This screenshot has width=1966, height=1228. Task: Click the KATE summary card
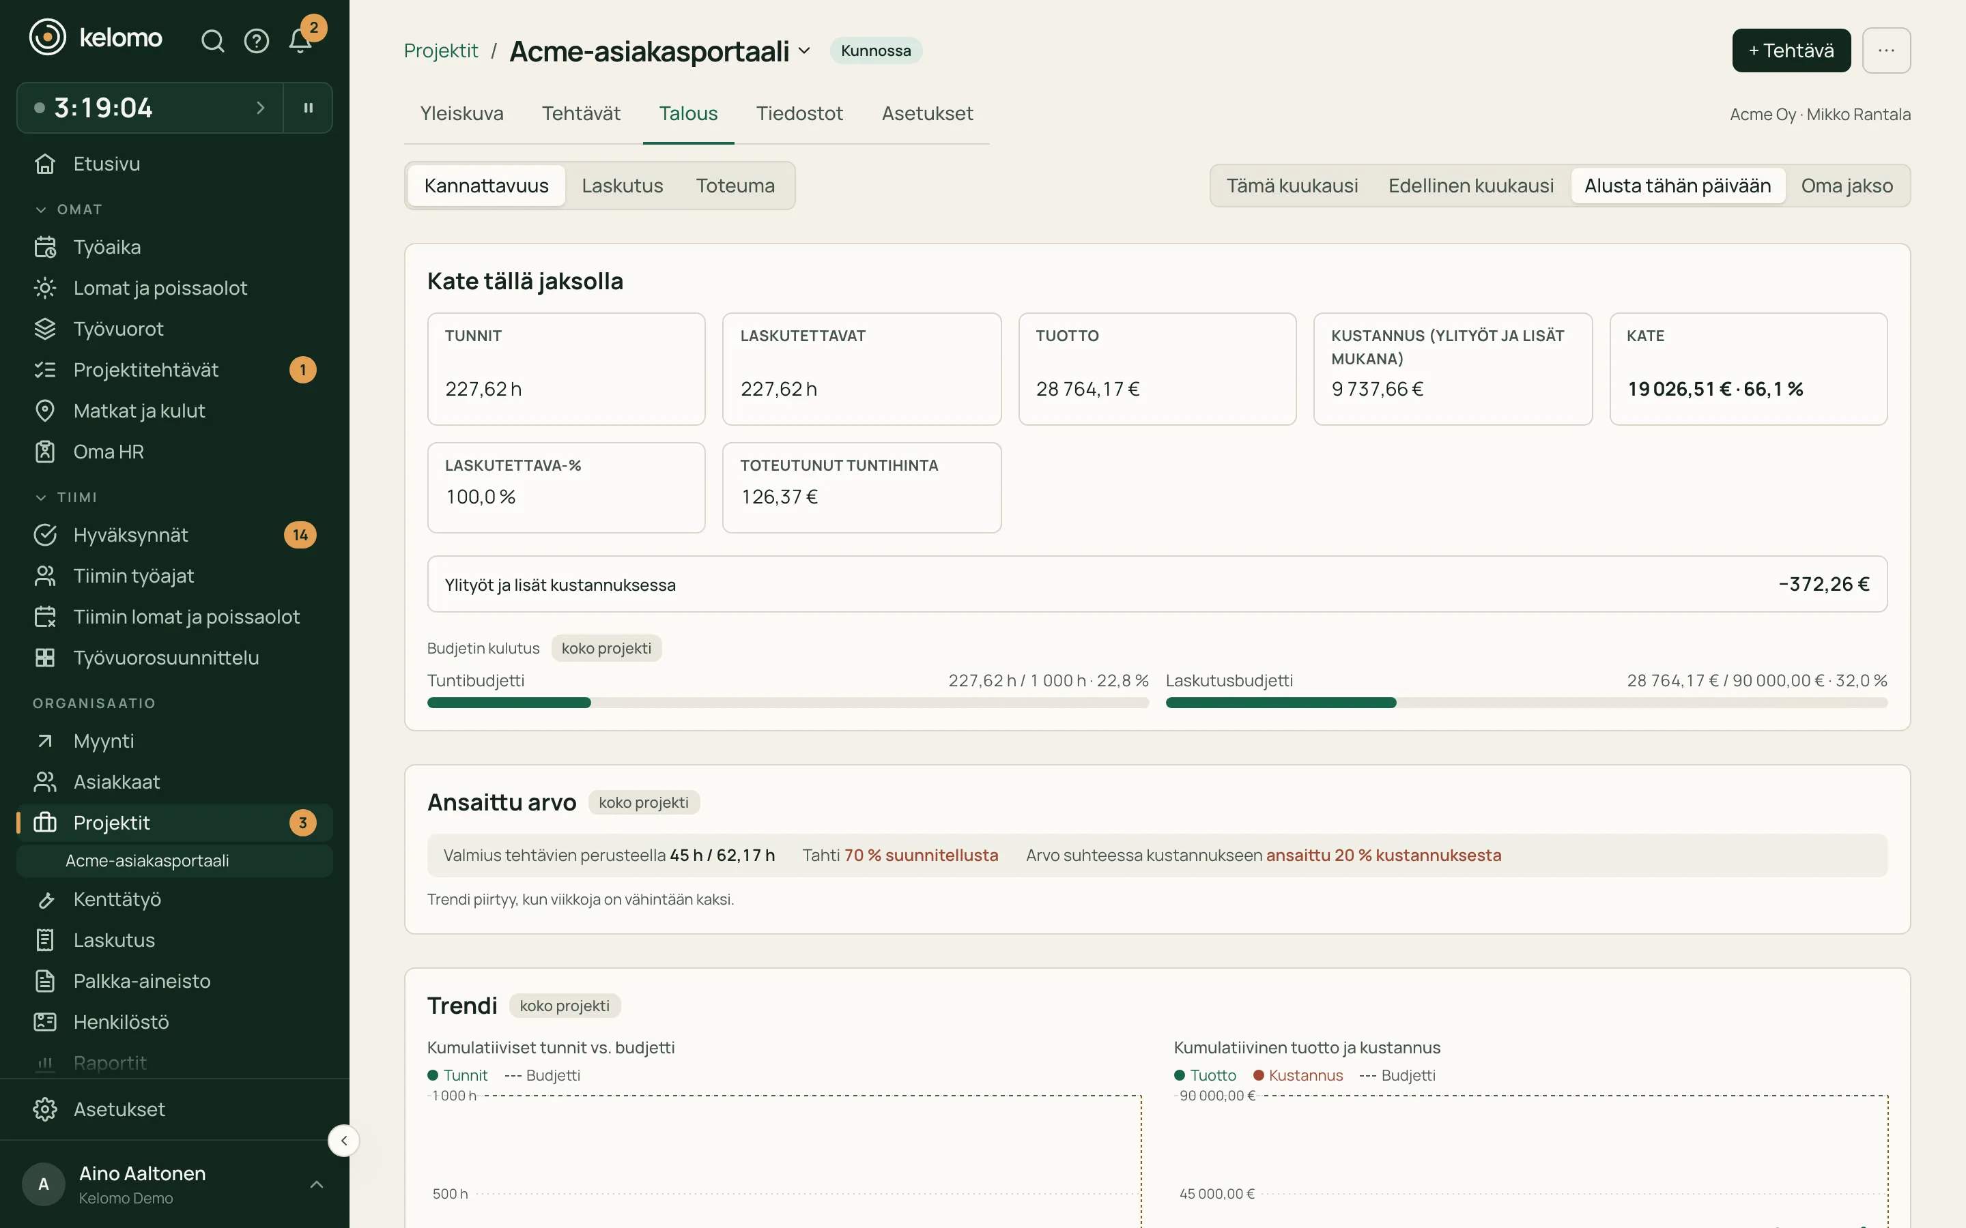[1748, 368]
